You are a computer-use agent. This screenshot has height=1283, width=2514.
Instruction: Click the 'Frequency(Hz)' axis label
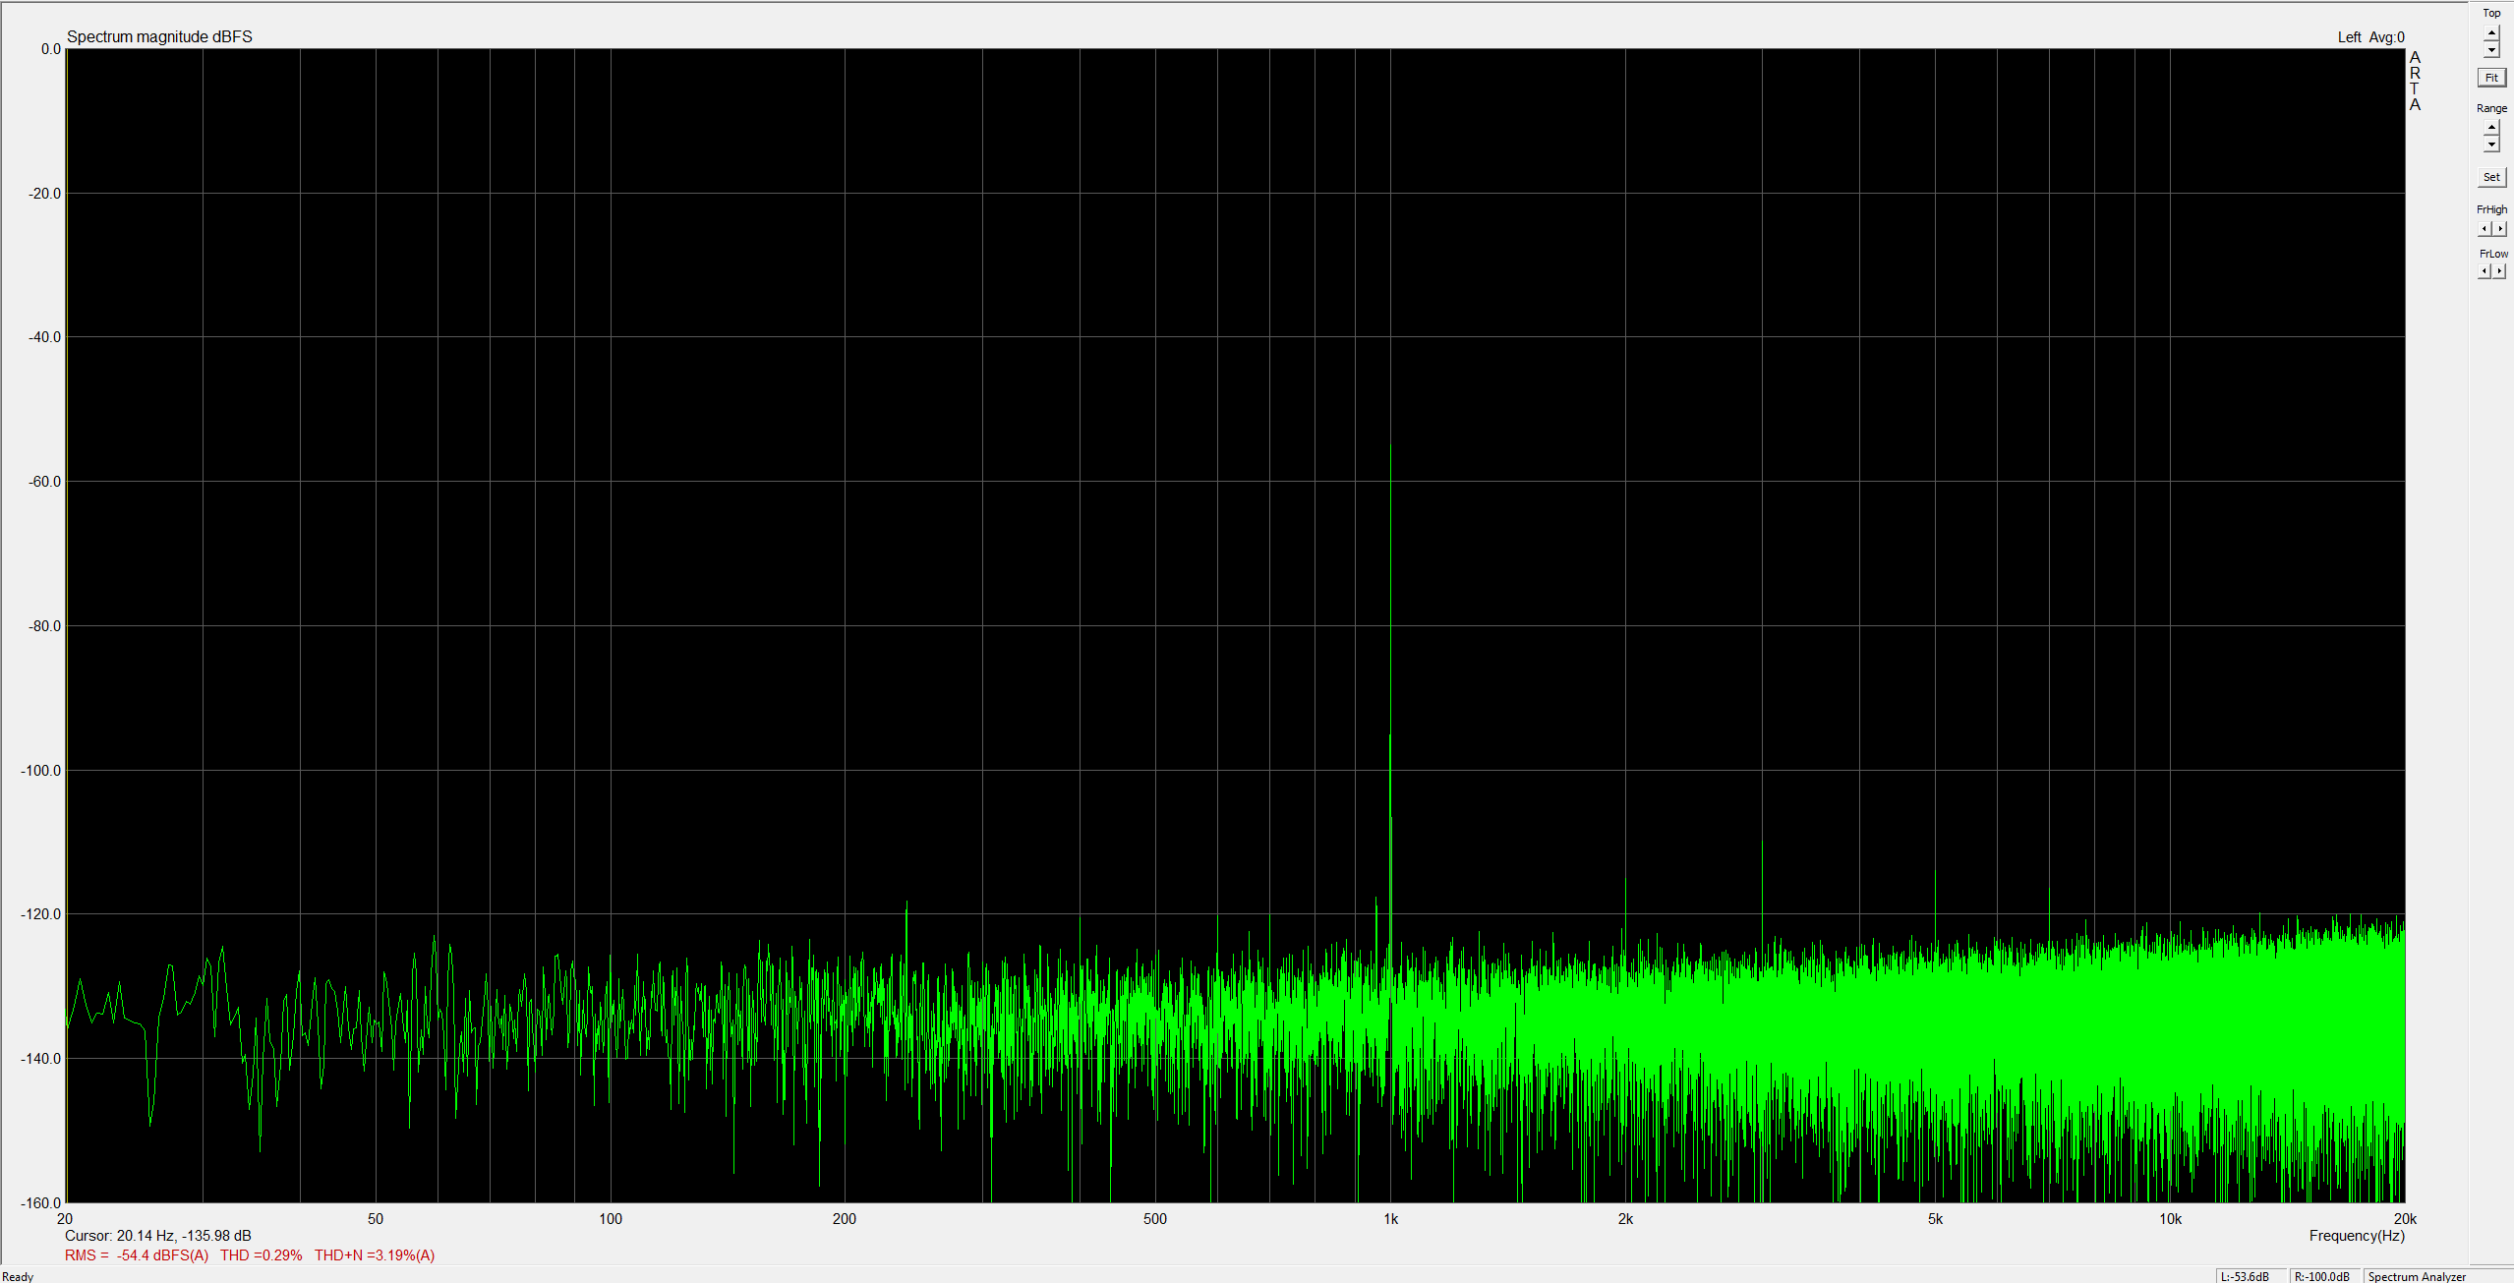(2357, 1235)
